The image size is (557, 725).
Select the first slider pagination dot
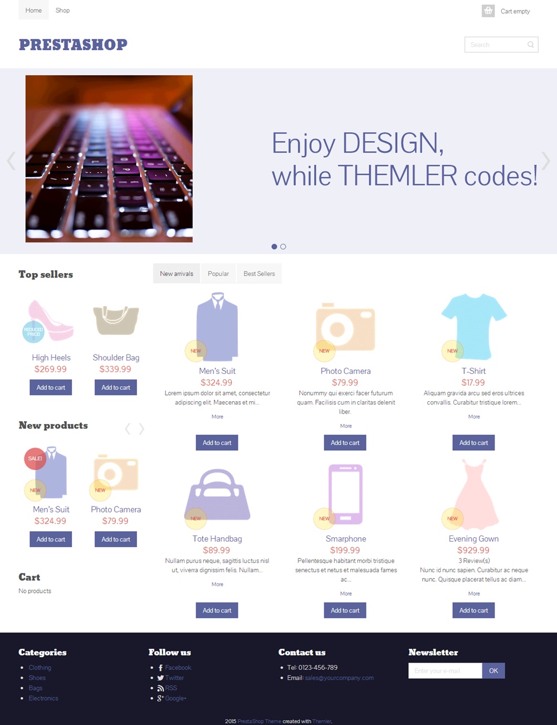coord(274,246)
